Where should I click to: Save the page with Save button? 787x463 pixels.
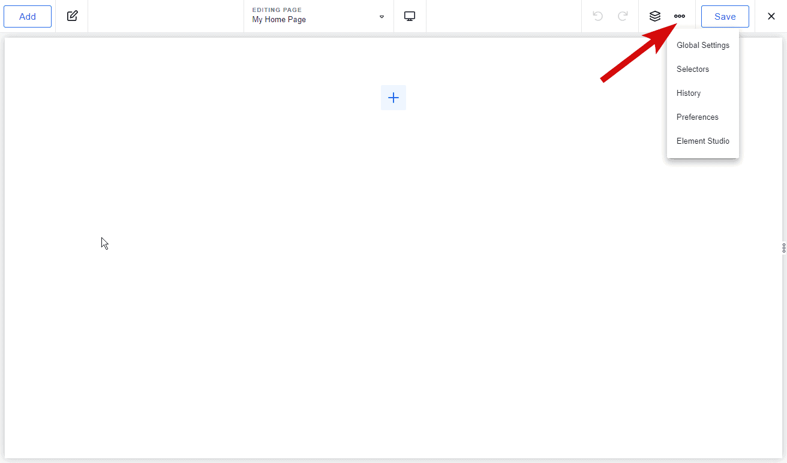click(x=725, y=17)
